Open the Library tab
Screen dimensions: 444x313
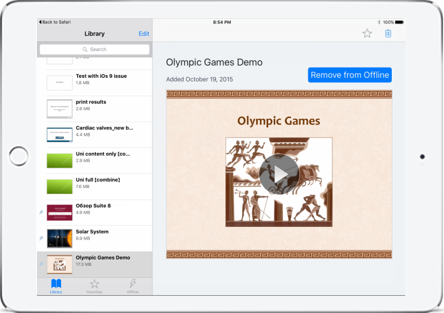56,286
